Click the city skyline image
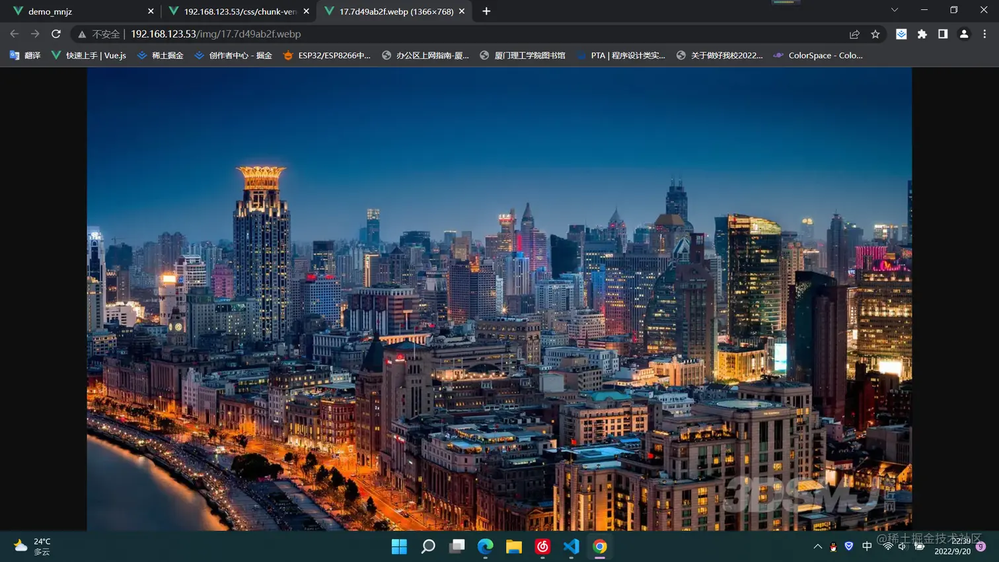 pyautogui.click(x=499, y=299)
